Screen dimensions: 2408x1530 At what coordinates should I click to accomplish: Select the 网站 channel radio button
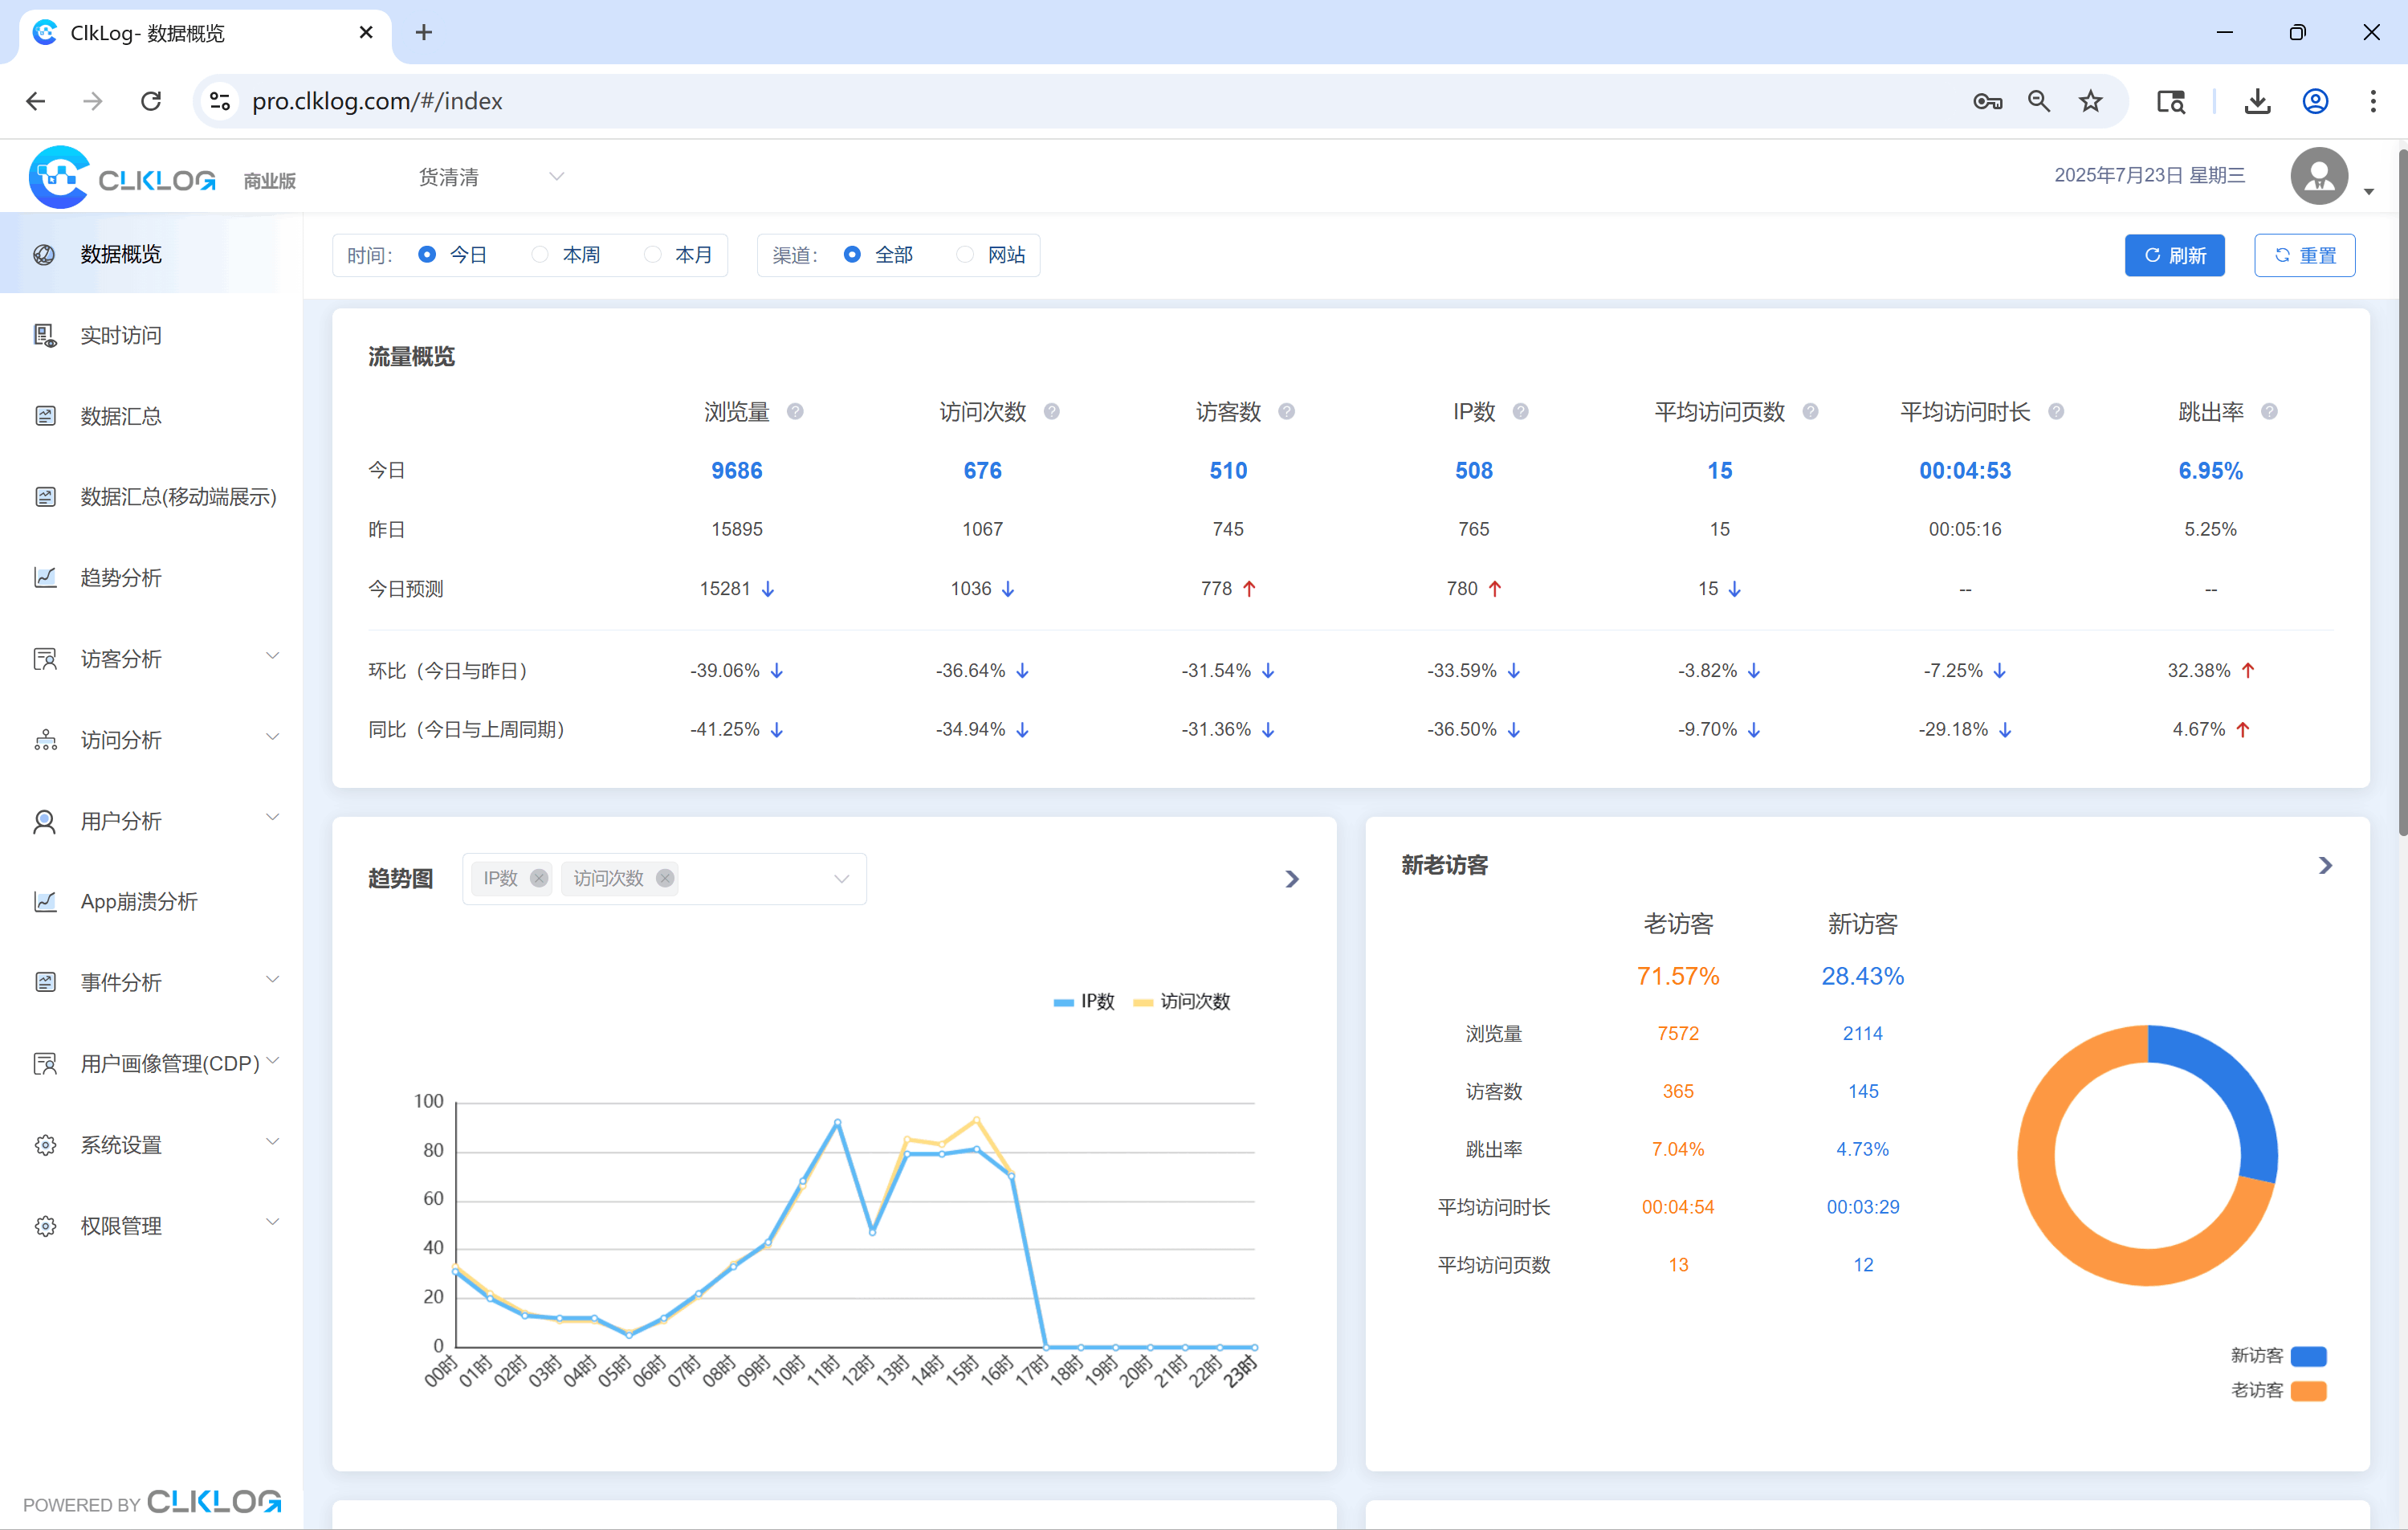[x=965, y=255]
